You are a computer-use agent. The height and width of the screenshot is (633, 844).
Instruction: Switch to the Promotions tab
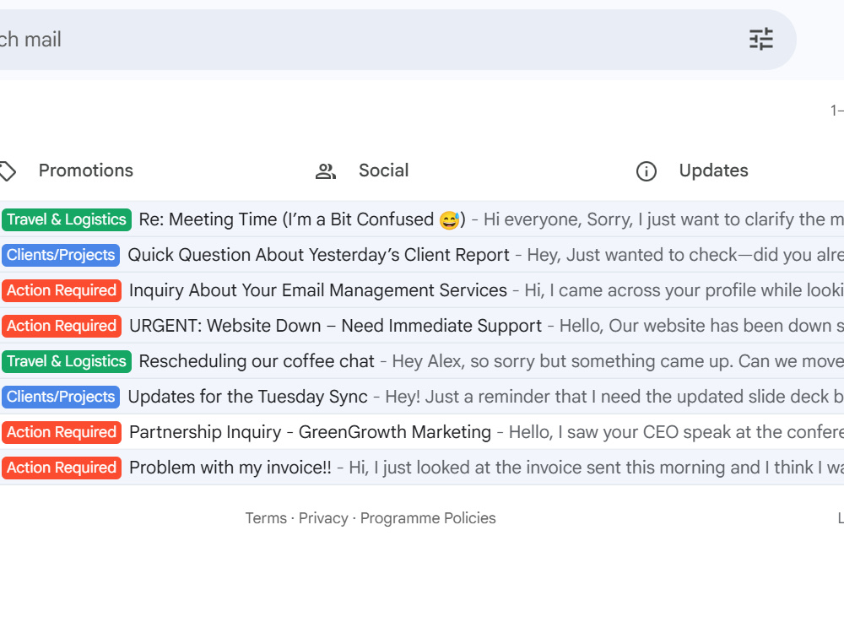tap(85, 170)
